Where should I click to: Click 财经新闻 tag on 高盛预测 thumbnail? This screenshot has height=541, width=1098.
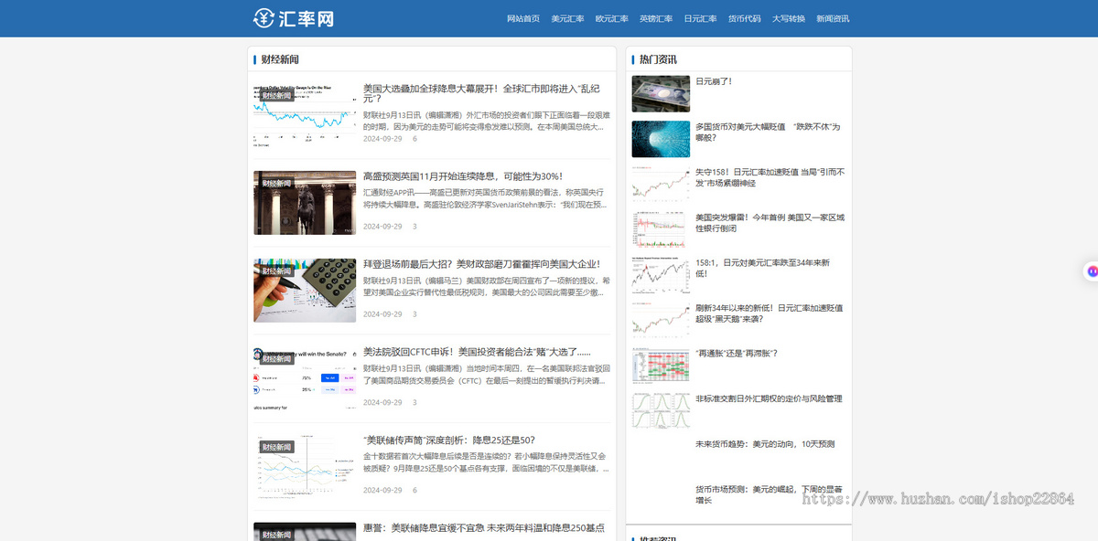[x=276, y=184]
